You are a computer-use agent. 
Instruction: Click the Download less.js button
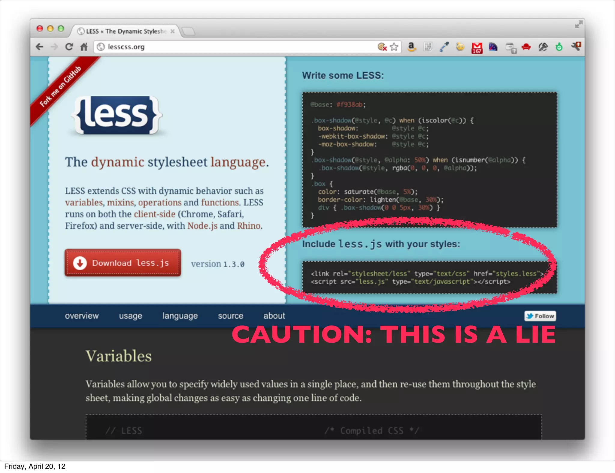(123, 263)
